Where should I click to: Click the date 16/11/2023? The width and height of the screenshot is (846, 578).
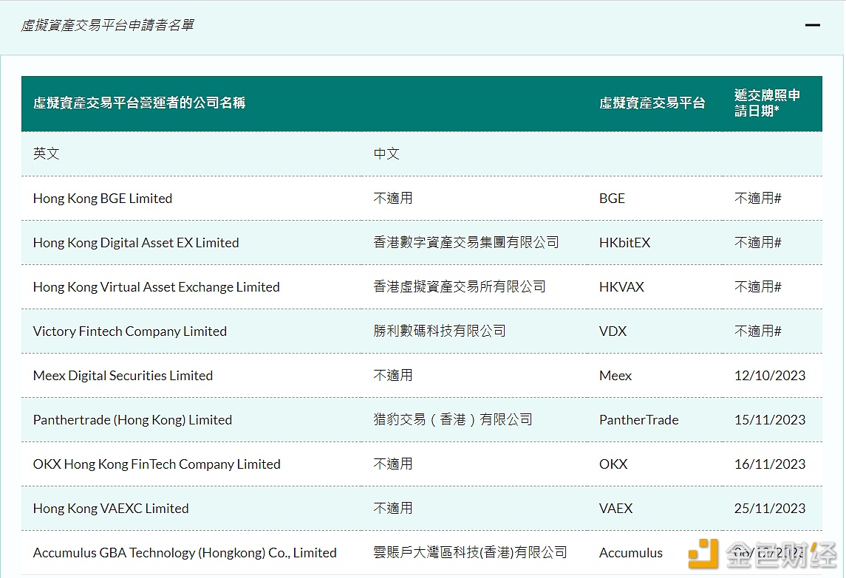770,464
